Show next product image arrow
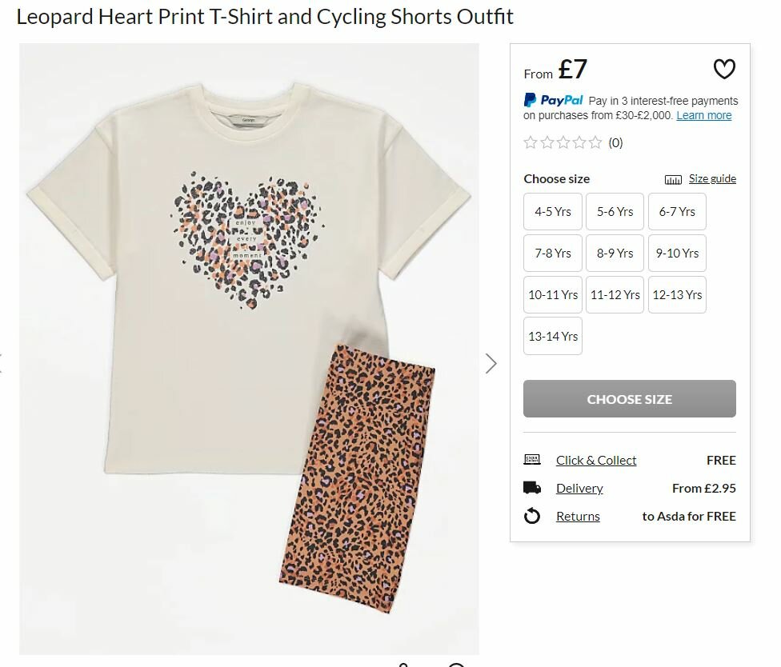The width and height of the screenshot is (781, 667). pos(491,364)
